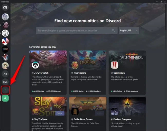This screenshot has height=131, width=167.
Task: Open the DaD server
Action: 5,82
